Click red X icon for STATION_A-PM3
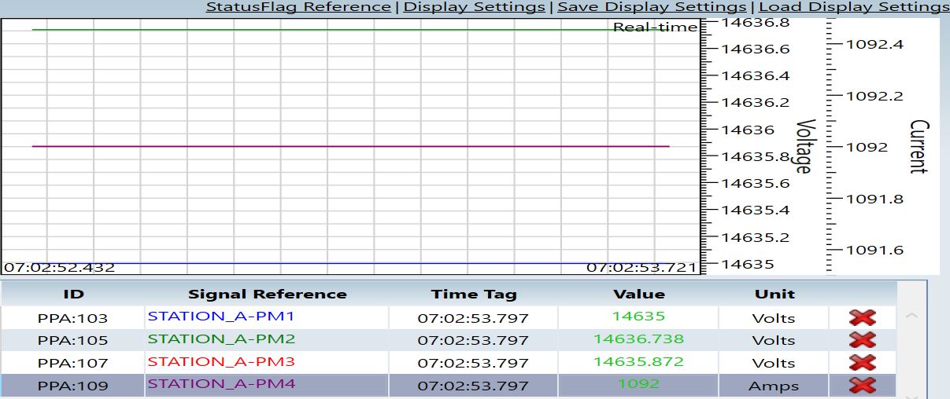This screenshot has width=950, height=399. tap(862, 363)
